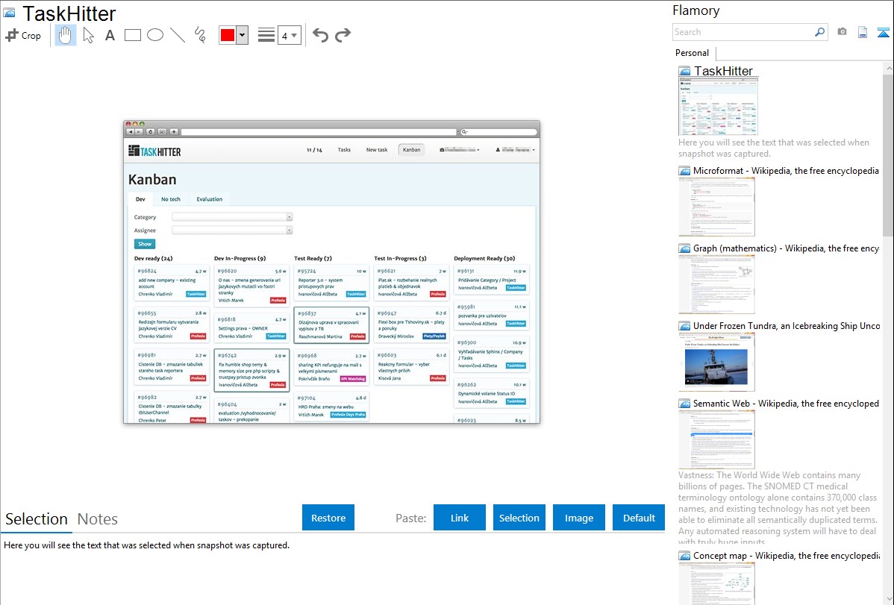
Task: Select the straight line tool
Action: (178, 35)
